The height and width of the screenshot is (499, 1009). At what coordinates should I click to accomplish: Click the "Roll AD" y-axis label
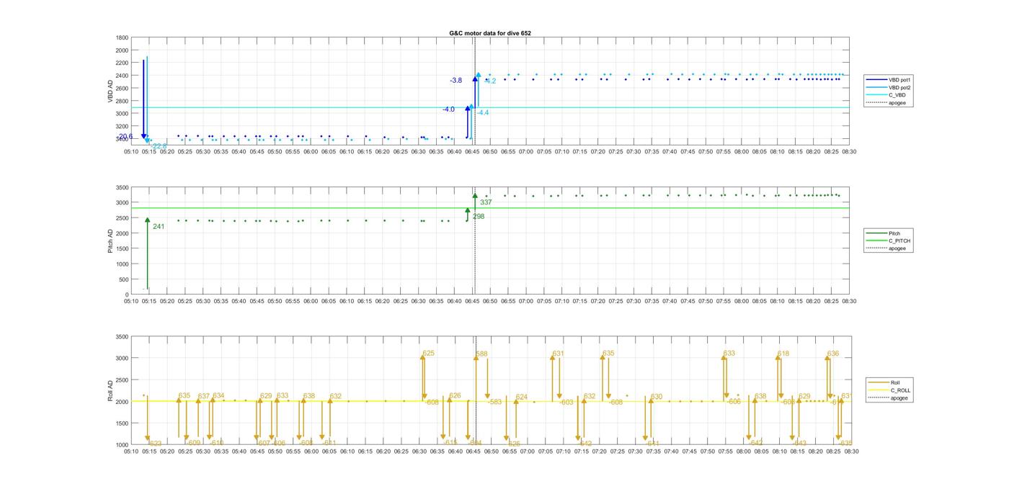click(110, 391)
